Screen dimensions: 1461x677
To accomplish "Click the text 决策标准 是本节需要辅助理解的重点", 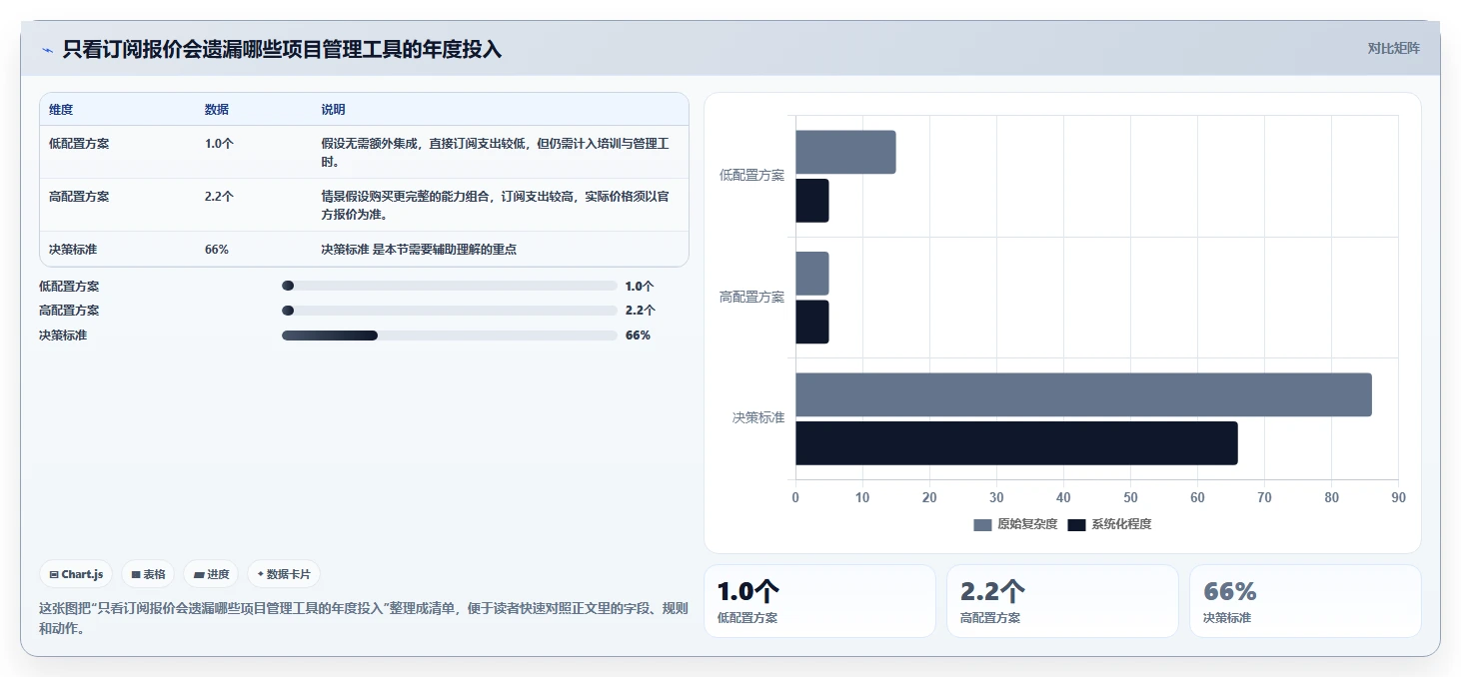I will click(x=419, y=250).
